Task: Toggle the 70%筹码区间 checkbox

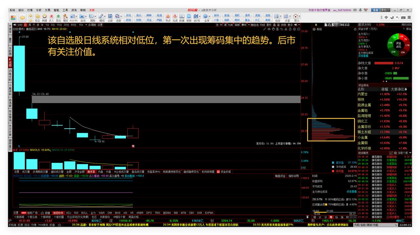Action: pyautogui.click(x=326, y=204)
